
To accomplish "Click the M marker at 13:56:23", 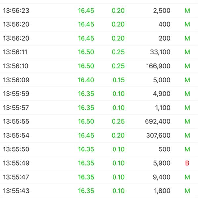I will coord(187,11).
